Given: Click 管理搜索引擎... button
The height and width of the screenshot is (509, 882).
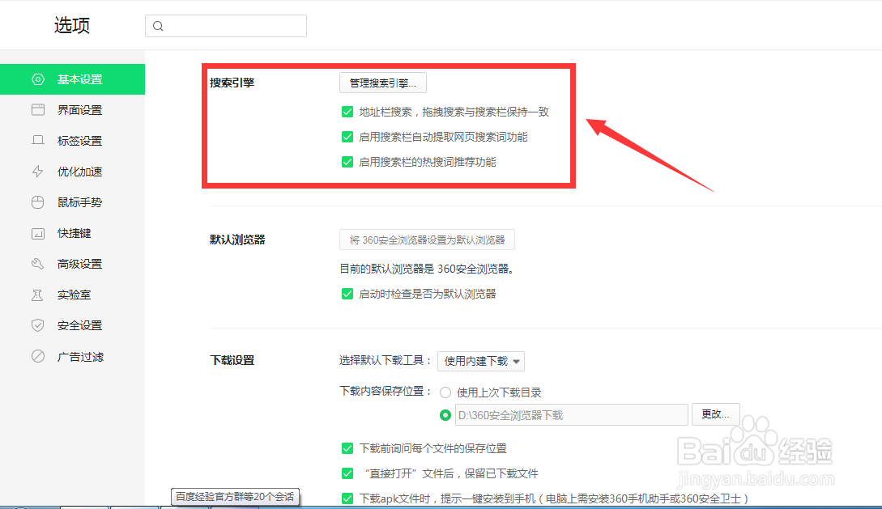Looking at the screenshot, I should (383, 83).
